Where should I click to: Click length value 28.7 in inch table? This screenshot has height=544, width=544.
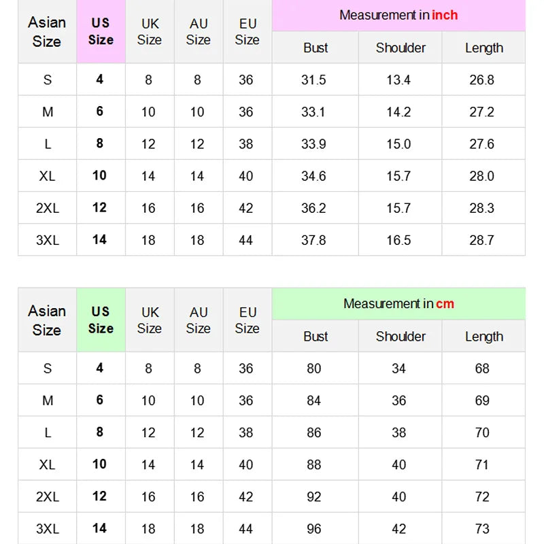[482, 240]
